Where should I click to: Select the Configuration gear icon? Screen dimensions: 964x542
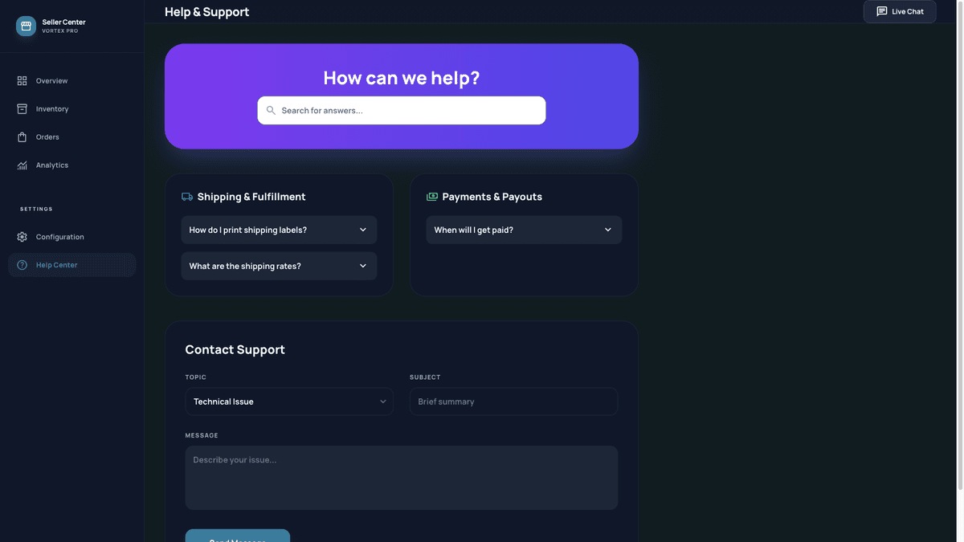[x=22, y=236]
